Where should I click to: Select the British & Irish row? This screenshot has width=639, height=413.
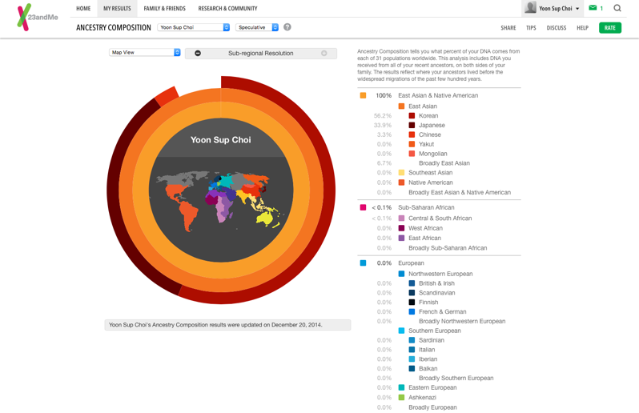coord(416,283)
